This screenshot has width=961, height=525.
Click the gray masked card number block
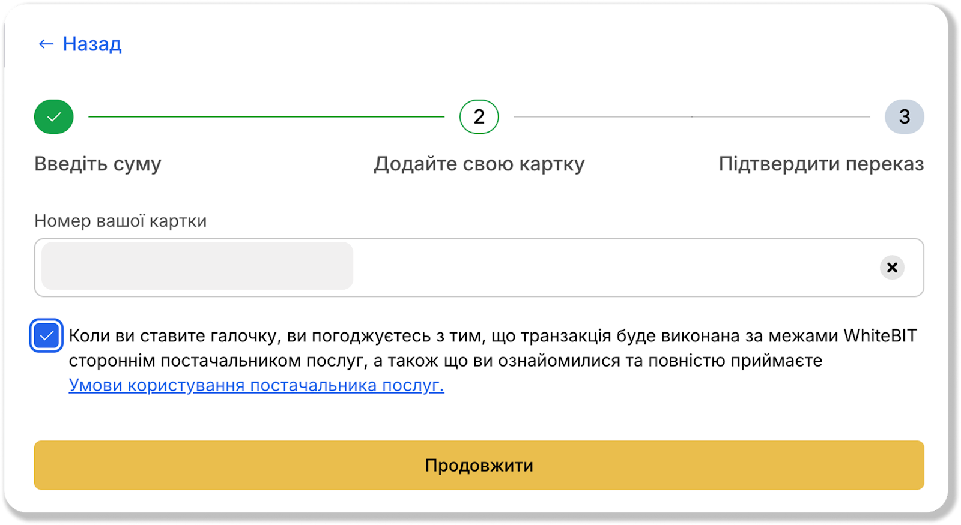pyautogui.click(x=197, y=266)
